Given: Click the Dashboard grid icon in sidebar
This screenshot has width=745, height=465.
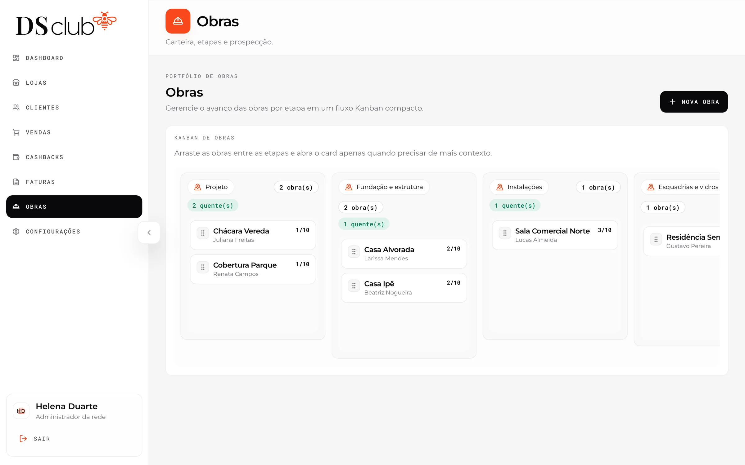Looking at the screenshot, I should coord(16,58).
